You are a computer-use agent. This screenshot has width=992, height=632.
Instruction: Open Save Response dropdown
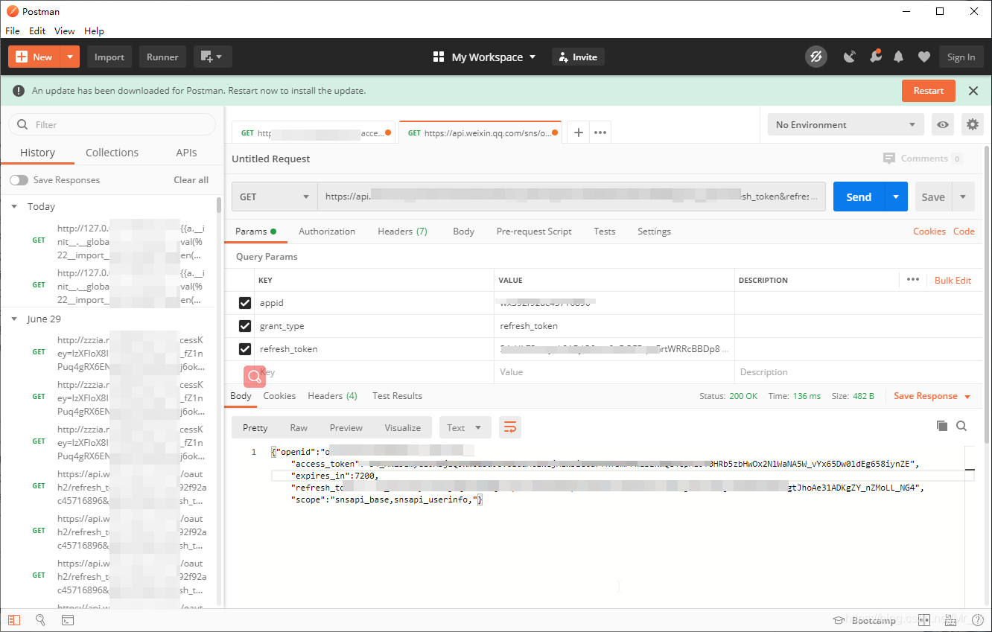932,396
